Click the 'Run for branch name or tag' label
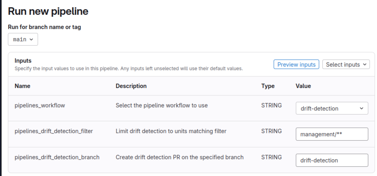The height and width of the screenshot is (176, 377). click(44, 27)
